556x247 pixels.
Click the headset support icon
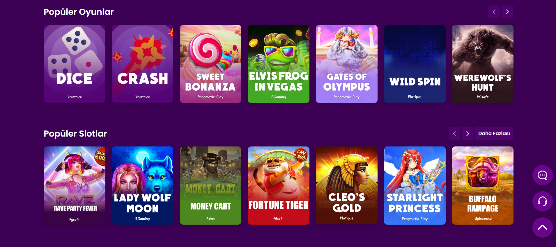(542, 201)
